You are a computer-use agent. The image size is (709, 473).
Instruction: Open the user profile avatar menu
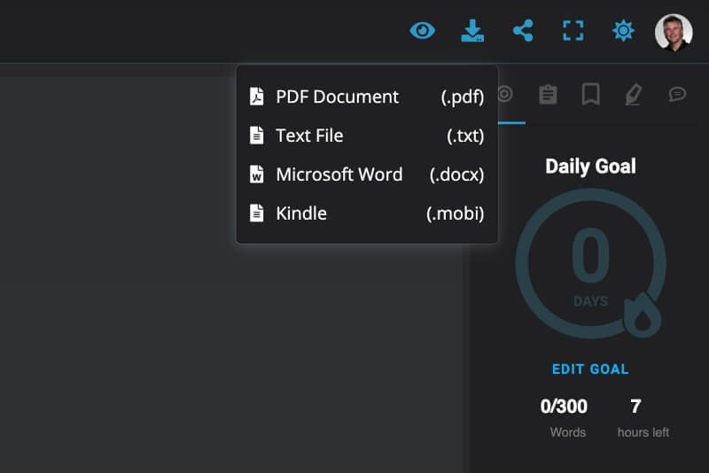coord(674,32)
